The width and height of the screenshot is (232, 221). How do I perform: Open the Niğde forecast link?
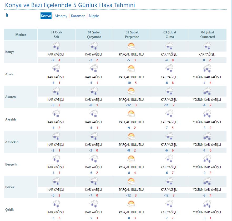click(94, 16)
